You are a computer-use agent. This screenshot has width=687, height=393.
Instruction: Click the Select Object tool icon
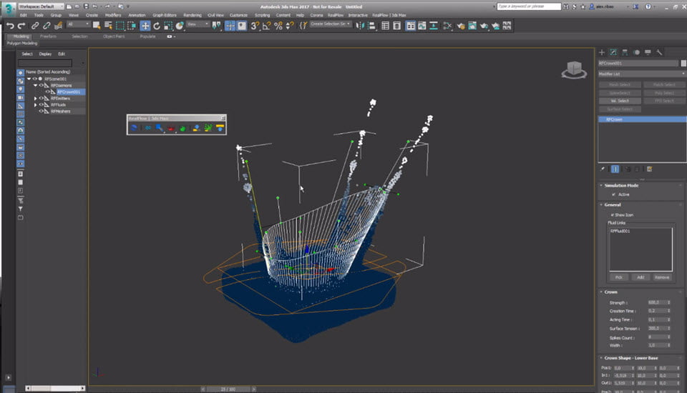point(97,26)
